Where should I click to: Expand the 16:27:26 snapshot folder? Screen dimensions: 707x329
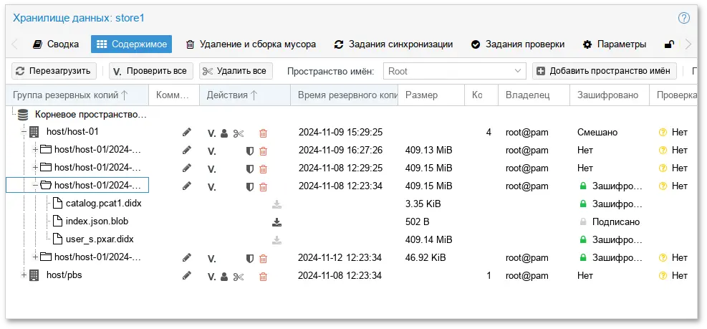coord(35,150)
